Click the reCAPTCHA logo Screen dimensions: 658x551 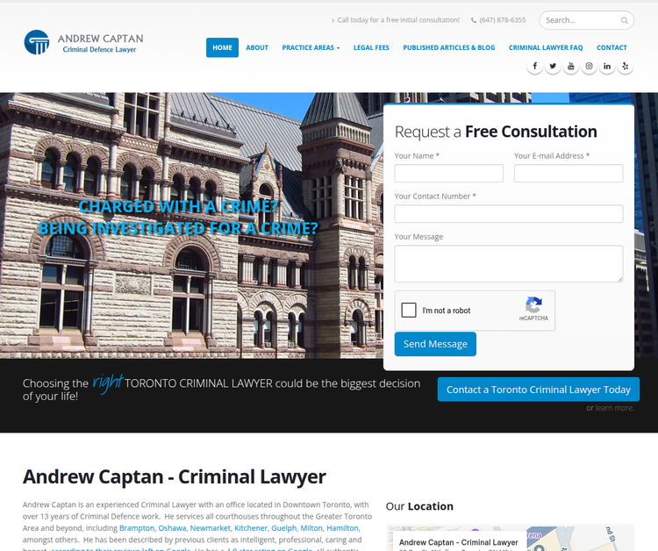533,305
